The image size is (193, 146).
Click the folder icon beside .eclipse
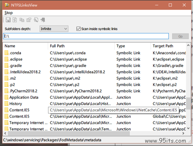pyautogui.click(x=7, y=59)
